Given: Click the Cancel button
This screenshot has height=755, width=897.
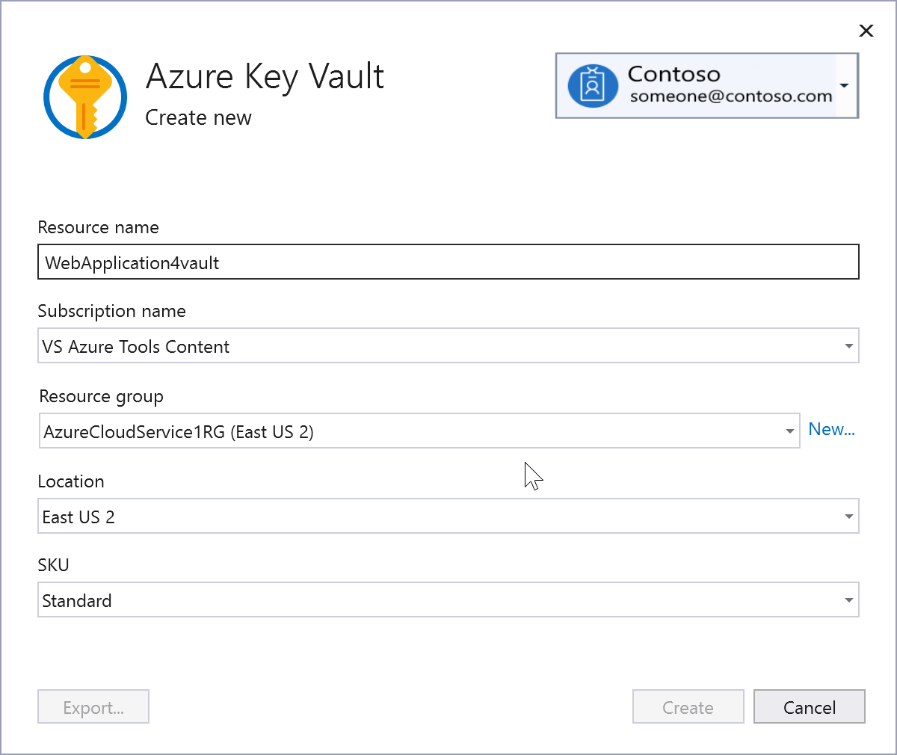Looking at the screenshot, I should coord(809,706).
